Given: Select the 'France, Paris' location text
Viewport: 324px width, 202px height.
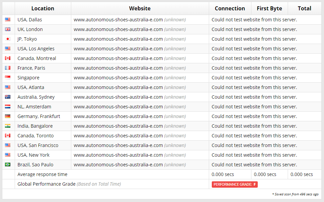Looking at the screenshot, I should 31,68.
